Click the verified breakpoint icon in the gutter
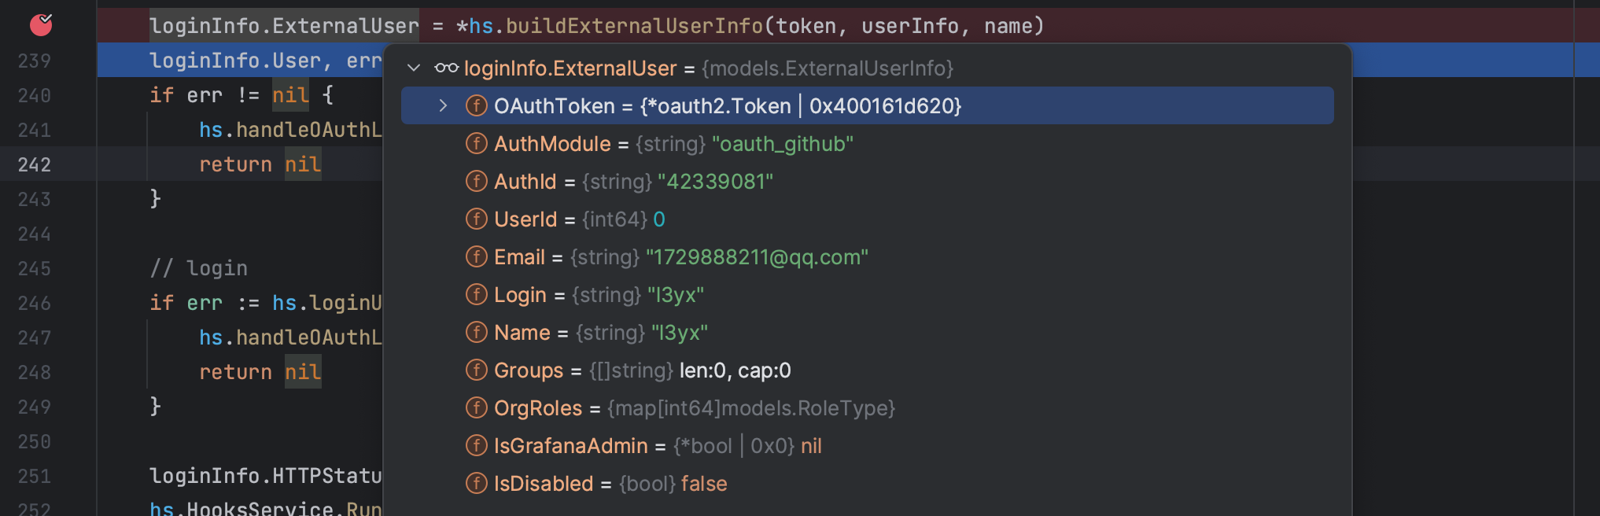 pos(42,24)
